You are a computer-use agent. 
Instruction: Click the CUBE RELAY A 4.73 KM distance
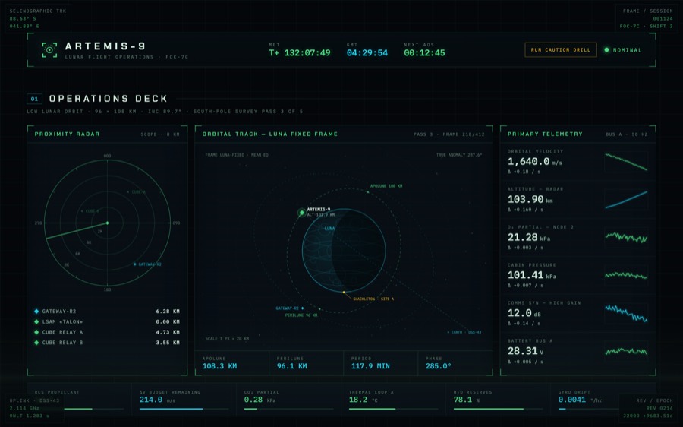tap(168, 332)
